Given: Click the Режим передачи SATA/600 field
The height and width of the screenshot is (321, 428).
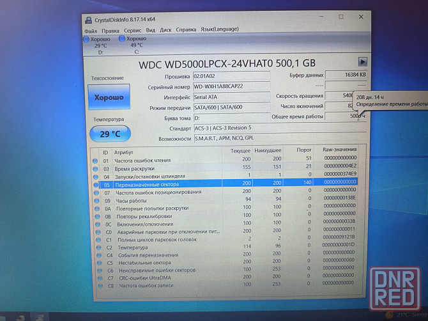Looking at the screenshot, I should pos(231,107).
